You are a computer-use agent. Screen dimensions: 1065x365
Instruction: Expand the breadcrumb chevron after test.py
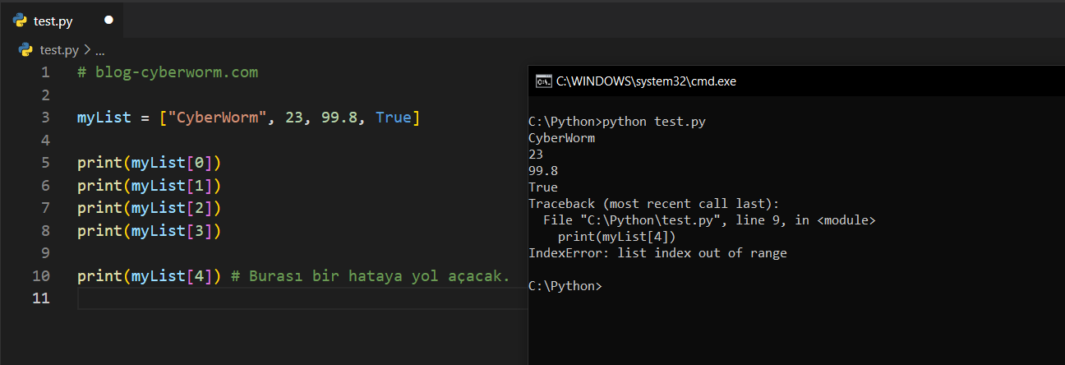point(87,50)
